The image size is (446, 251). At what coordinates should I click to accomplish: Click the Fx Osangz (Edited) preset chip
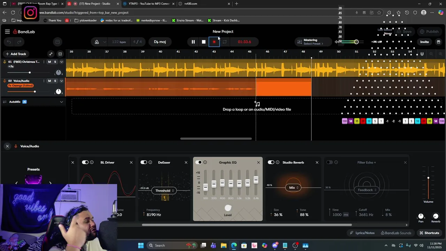click(21, 86)
